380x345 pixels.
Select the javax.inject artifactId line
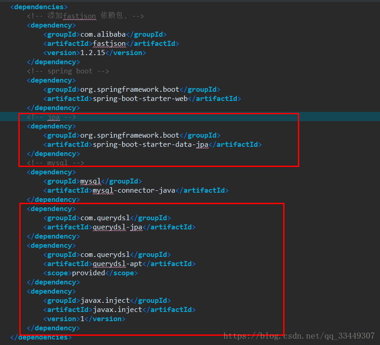pos(119,310)
